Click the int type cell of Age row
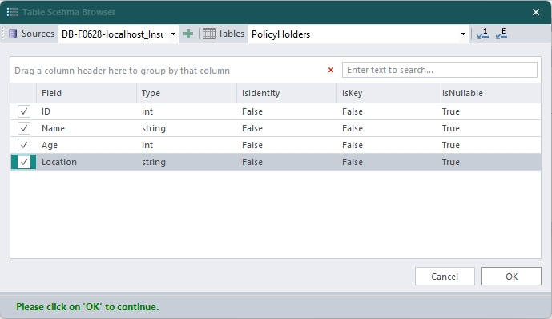The height and width of the screenshot is (319, 552). coord(187,145)
